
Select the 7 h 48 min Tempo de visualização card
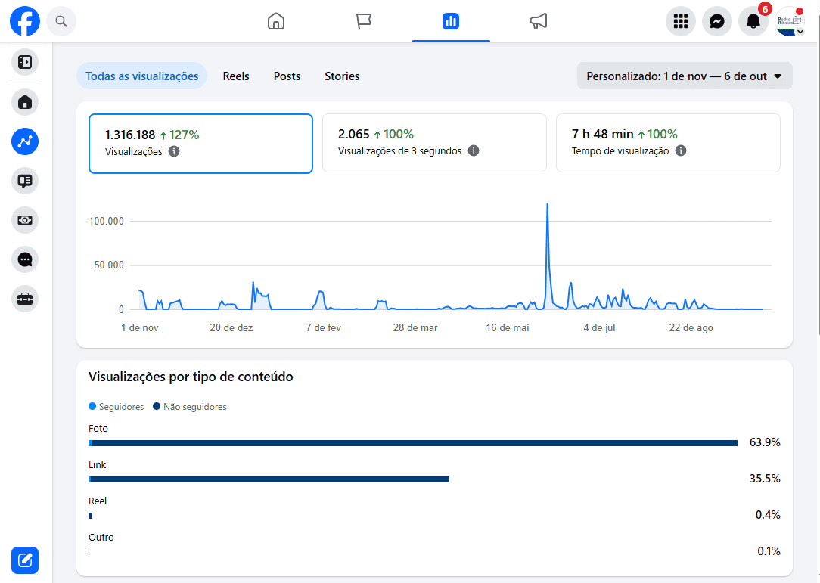pyautogui.click(x=668, y=143)
